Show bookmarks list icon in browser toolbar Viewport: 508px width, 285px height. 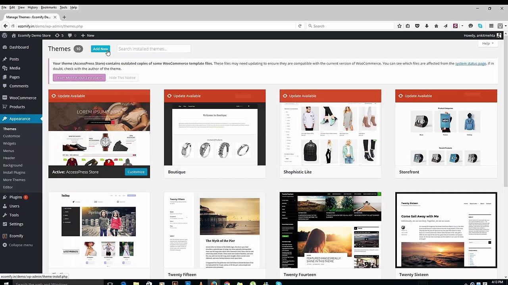408,26
